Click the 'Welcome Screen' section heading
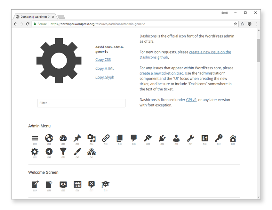 click(x=44, y=172)
